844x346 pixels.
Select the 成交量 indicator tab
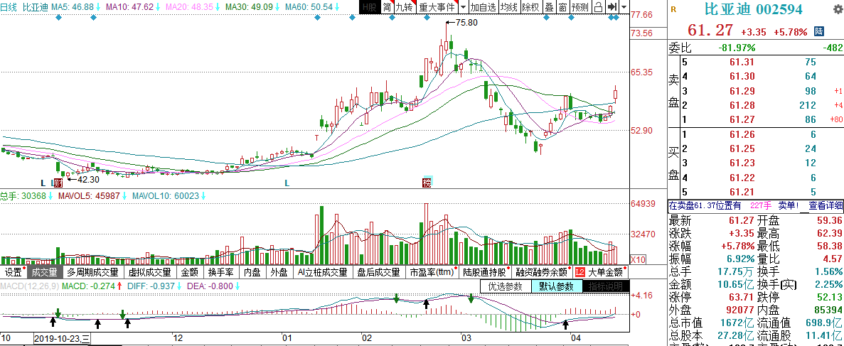click(x=45, y=272)
